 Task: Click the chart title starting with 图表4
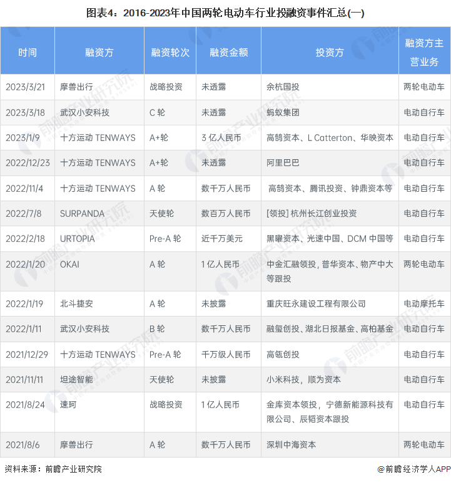click(225, 12)
